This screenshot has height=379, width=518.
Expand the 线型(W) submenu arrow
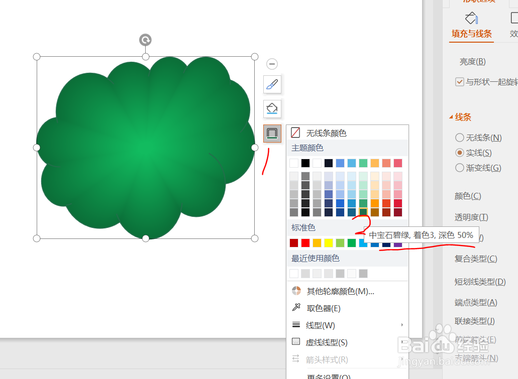[x=402, y=325]
